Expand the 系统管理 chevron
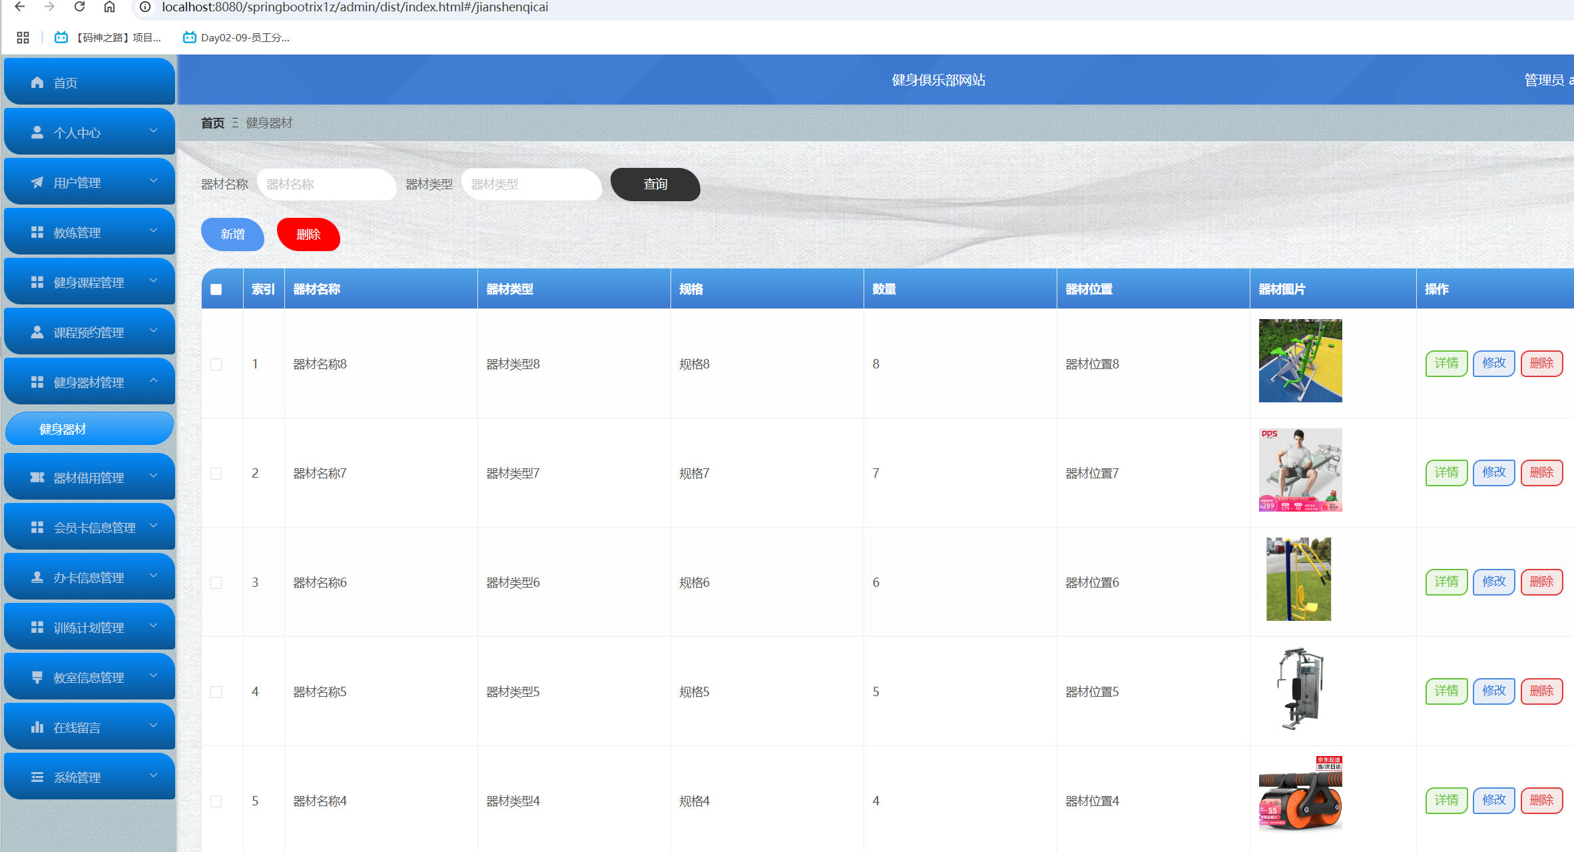Screen dimensions: 1574x852 (x=153, y=776)
